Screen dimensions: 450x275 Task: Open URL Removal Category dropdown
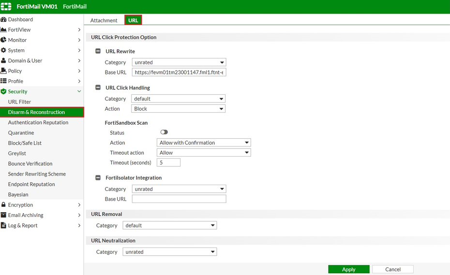pos(170,225)
